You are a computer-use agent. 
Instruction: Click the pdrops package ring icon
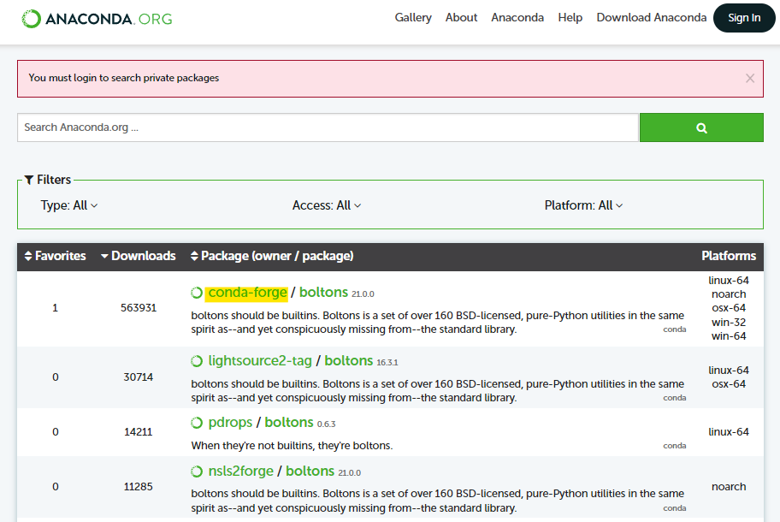point(197,423)
